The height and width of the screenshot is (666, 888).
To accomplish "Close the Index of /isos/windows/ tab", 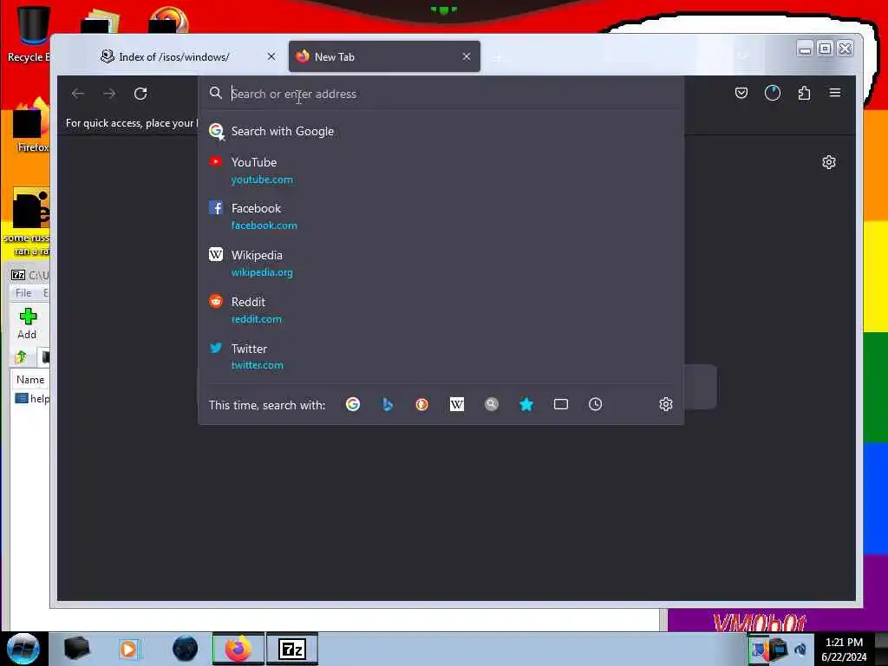I will tap(271, 56).
